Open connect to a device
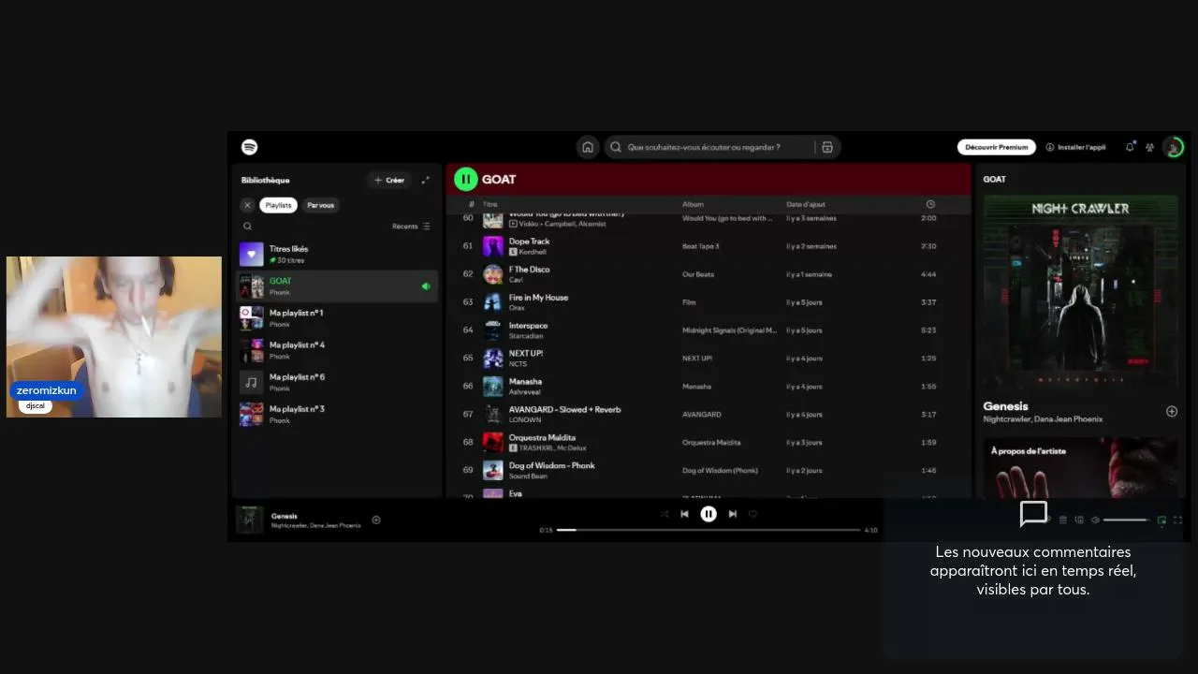The height and width of the screenshot is (674, 1198). coord(1079,520)
